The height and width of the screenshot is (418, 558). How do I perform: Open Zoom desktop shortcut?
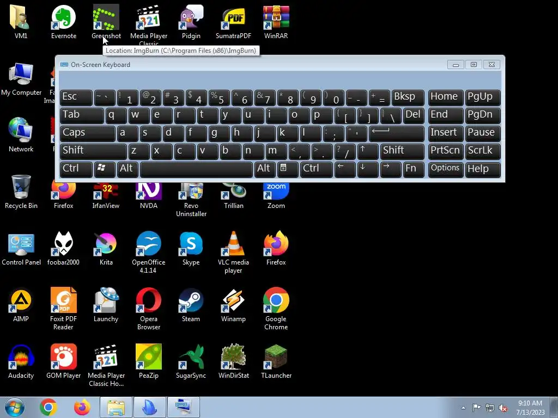pyautogui.click(x=276, y=195)
